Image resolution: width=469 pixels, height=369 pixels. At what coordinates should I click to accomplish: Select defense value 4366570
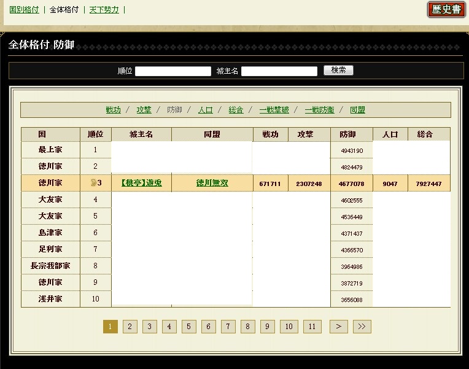(x=352, y=250)
